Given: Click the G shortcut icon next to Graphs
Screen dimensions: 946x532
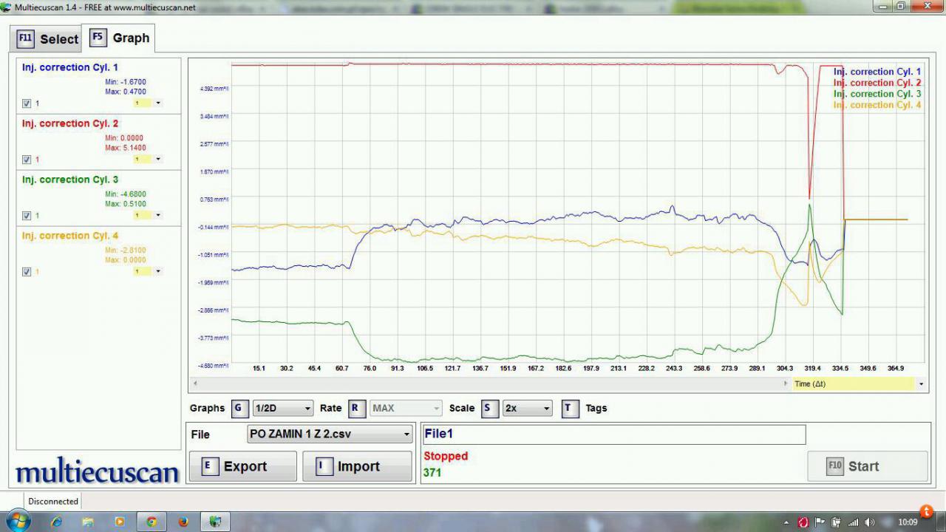Looking at the screenshot, I should [x=239, y=408].
